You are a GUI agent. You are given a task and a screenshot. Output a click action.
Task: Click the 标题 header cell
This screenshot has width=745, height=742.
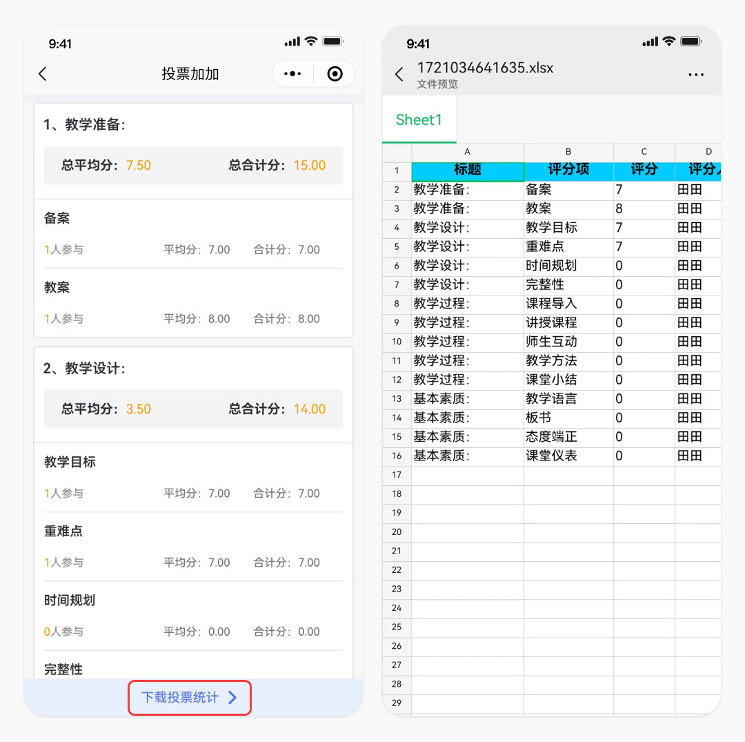tap(467, 170)
